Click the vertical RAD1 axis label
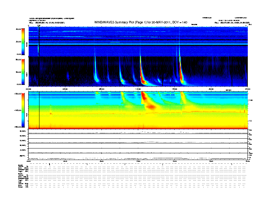 coord(27,74)
